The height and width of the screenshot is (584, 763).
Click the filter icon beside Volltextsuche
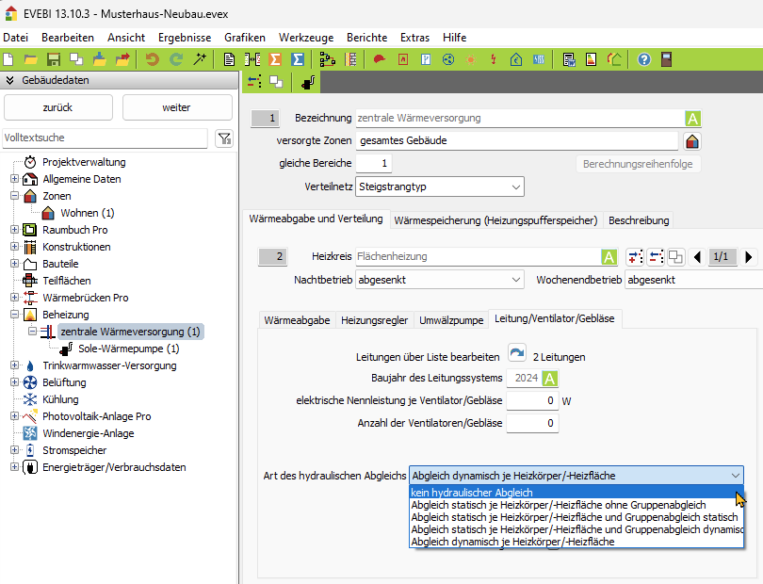click(224, 138)
